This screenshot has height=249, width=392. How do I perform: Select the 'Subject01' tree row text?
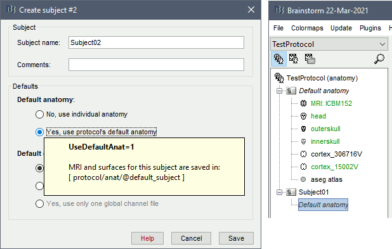[314, 192]
